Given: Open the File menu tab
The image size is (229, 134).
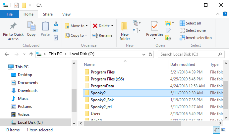Looking at the screenshot, I should [10, 14].
